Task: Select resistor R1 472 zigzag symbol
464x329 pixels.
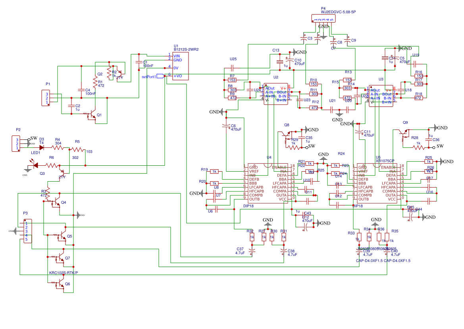Action: click(x=95, y=83)
